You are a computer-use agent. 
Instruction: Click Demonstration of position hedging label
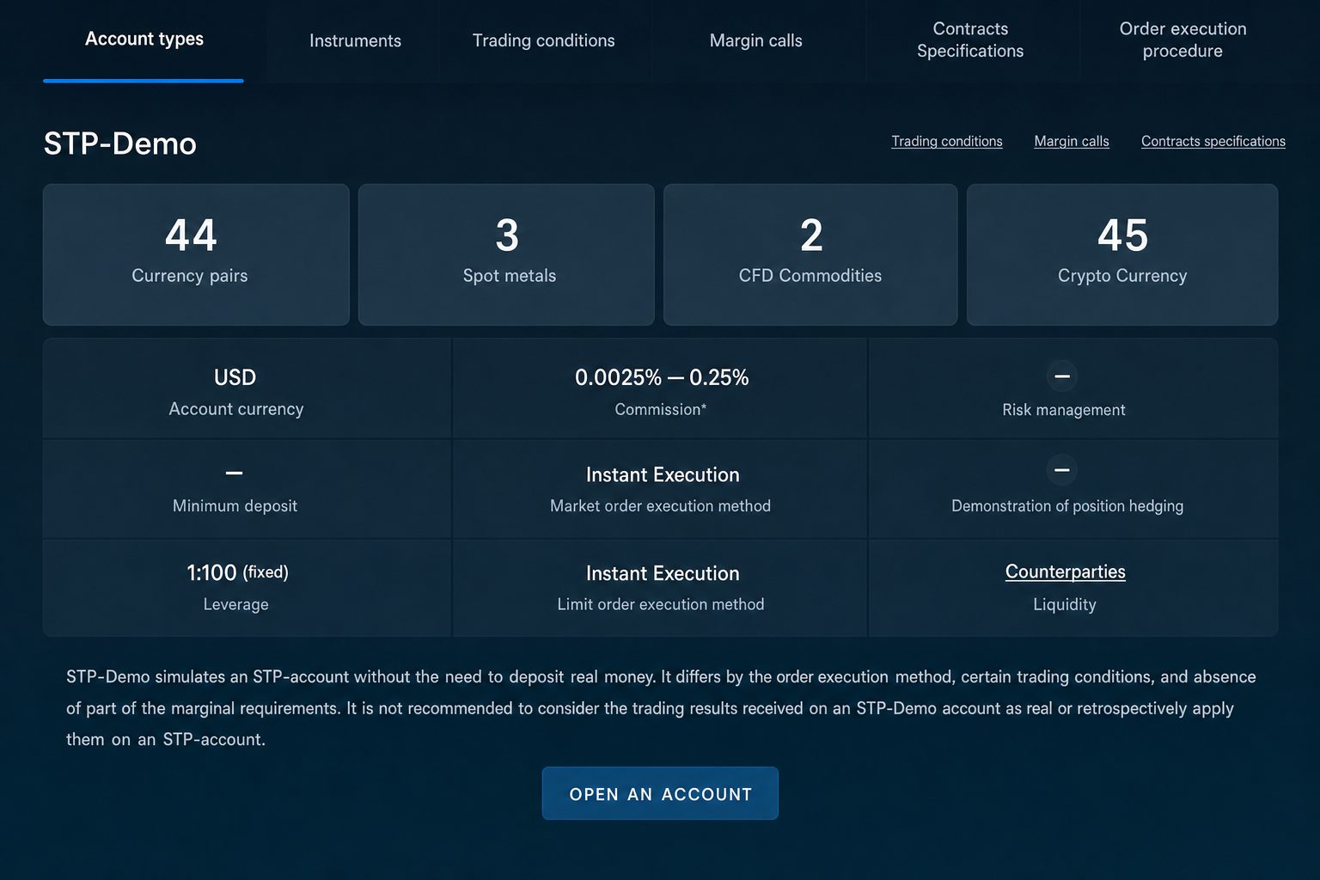(x=1067, y=506)
